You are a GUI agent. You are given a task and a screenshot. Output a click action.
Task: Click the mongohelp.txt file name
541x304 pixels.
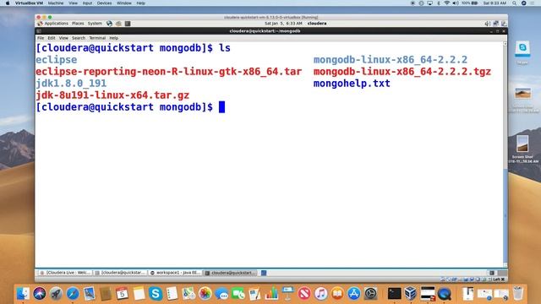[352, 83]
